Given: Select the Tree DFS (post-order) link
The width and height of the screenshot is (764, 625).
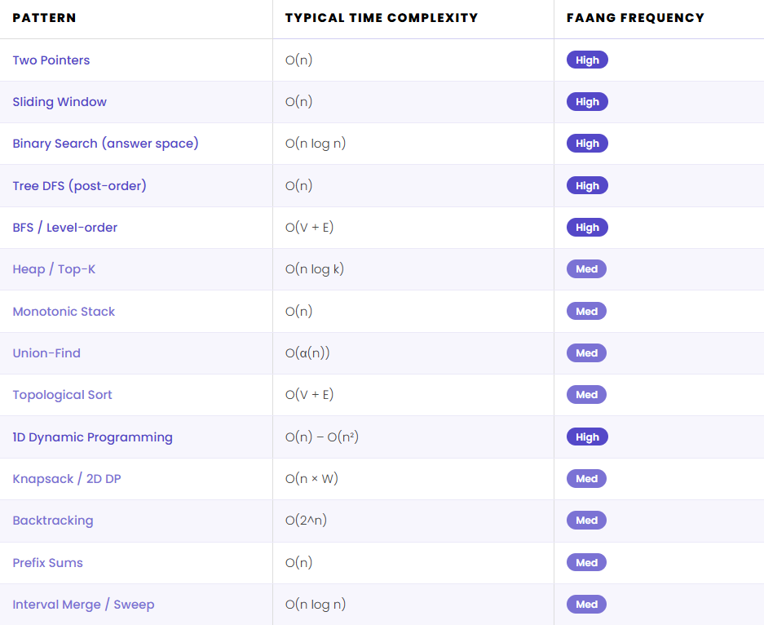Looking at the screenshot, I should tap(79, 186).
